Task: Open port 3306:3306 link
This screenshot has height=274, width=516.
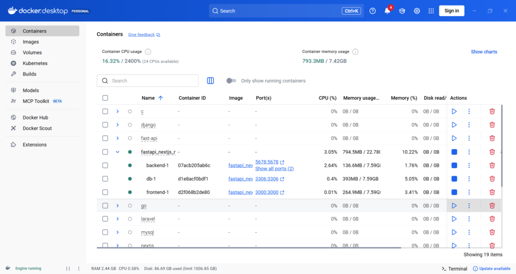Action: tap(270, 179)
